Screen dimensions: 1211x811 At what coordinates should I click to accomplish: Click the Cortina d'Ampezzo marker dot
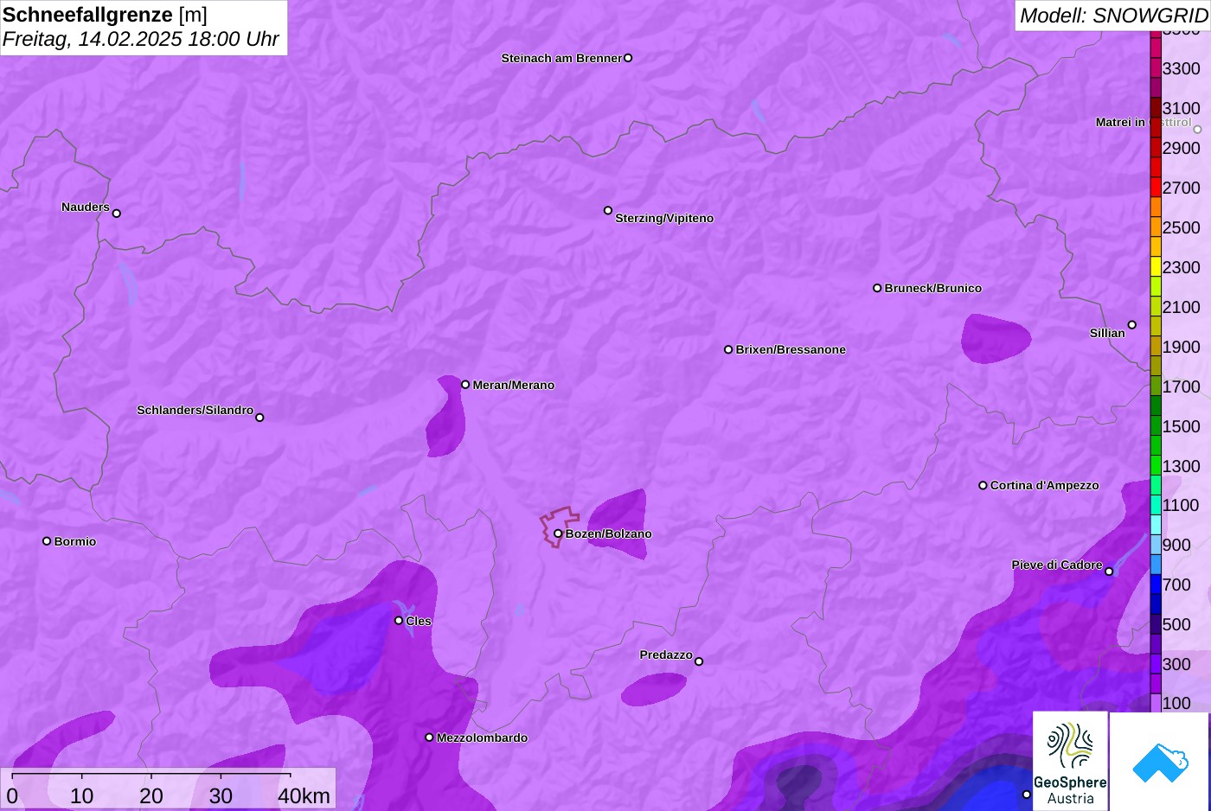point(983,485)
